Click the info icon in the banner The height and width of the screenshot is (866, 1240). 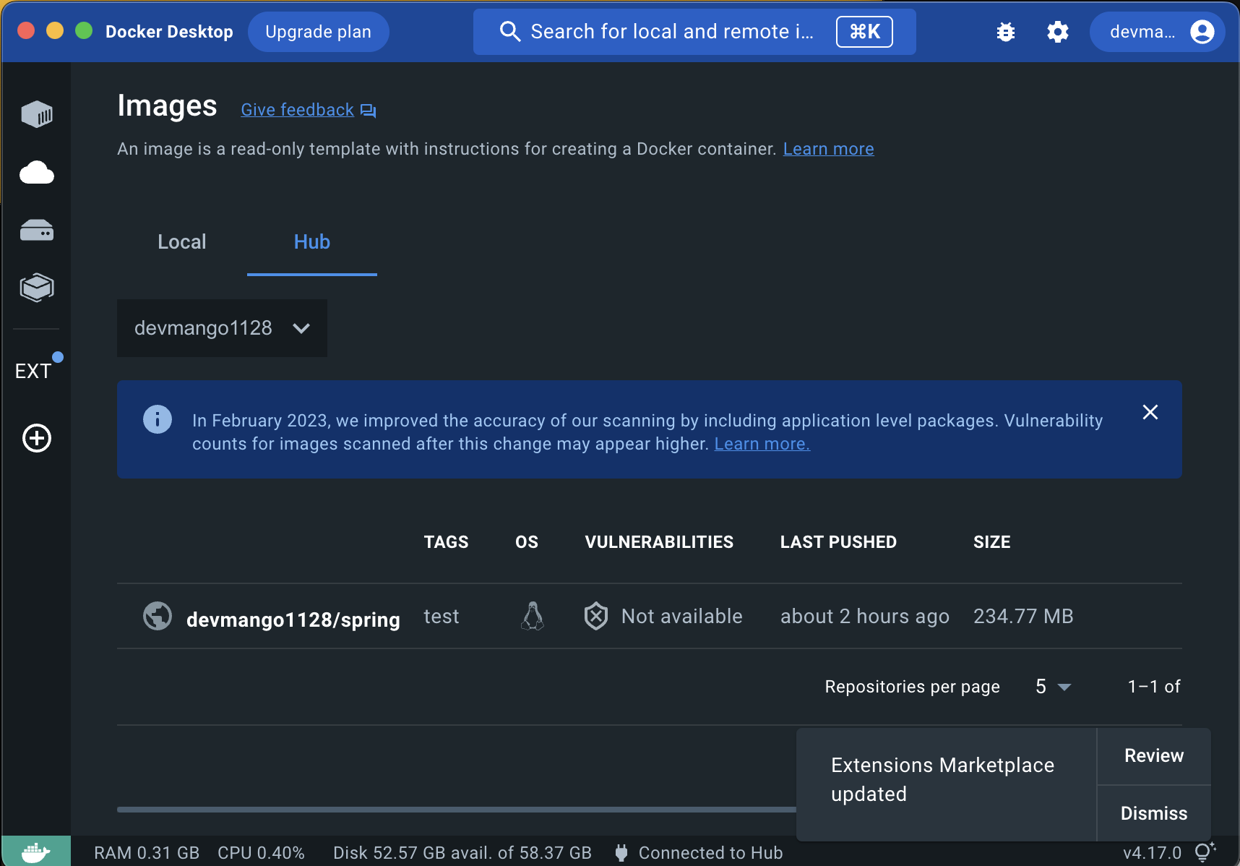(158, 419)
